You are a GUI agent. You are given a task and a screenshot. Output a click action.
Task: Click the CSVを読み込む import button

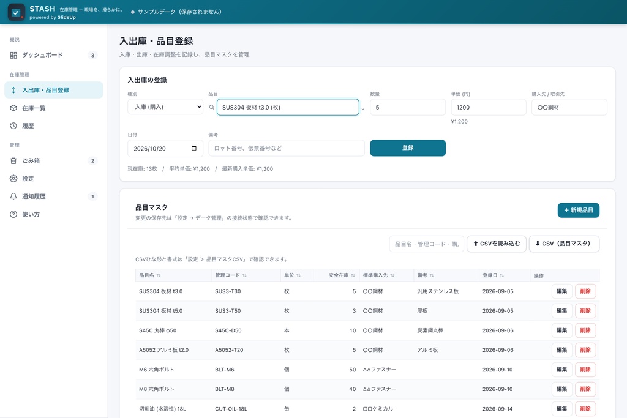pos(496,244)
